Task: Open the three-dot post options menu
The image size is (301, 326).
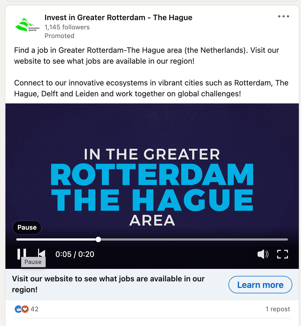Action: pos(284,16)
